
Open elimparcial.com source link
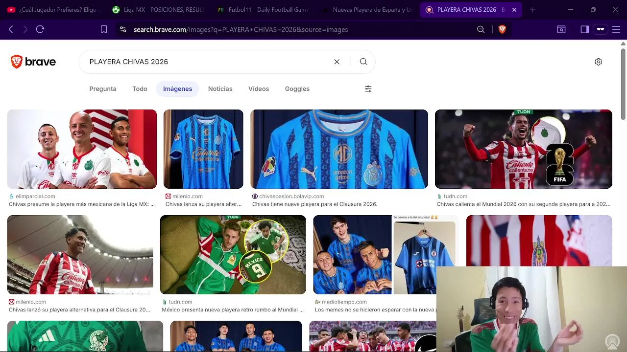(x=35, y=196)
